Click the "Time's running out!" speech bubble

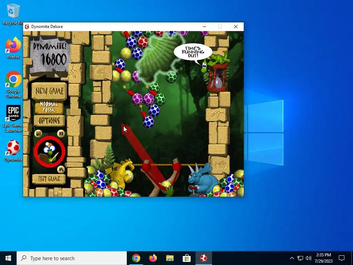pos(193,52)
